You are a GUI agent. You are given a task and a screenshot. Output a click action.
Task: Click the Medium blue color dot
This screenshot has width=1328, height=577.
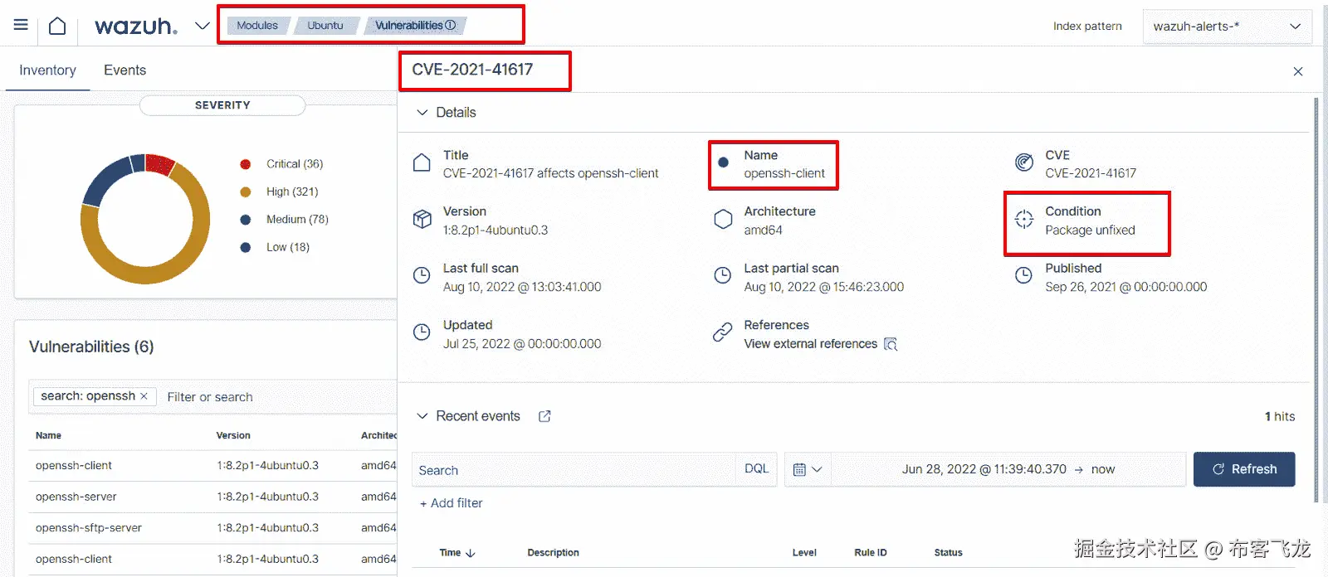click(x=246, y=220)
